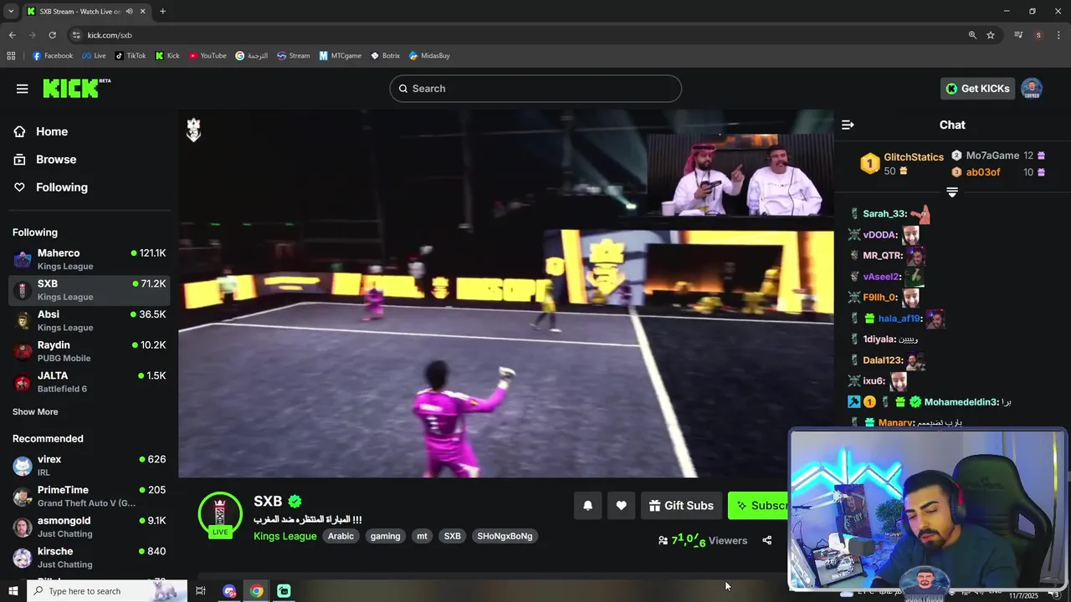Screen dimensions: 1071x602
Task: Open Absi's Kings League stream
Action: [x=90, y=320]
